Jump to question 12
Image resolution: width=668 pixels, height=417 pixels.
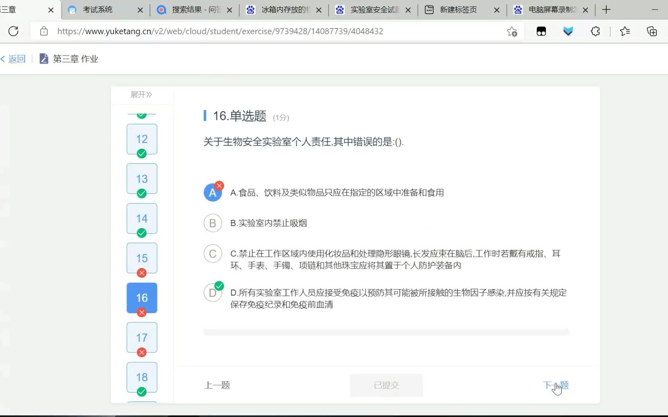142,139
